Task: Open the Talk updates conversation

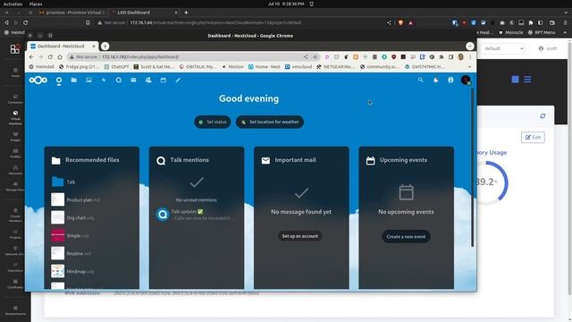Action: click(197, 215)
